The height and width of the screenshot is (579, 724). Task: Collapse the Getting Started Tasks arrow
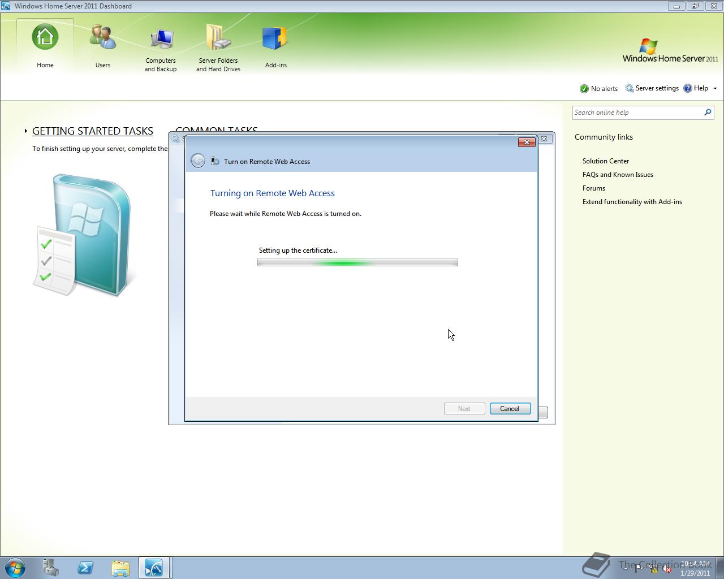[26, 131]
